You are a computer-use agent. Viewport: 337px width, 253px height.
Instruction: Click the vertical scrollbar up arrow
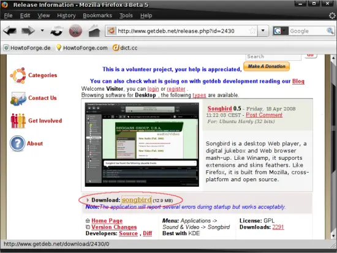(333, 58)
